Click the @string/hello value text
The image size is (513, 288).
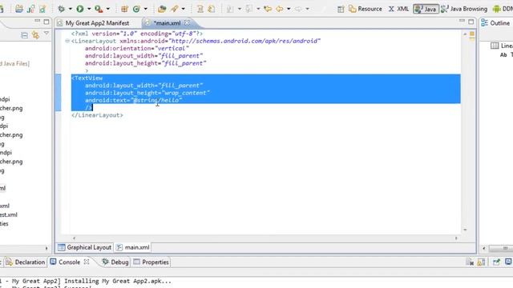click(x=157, y=101)
